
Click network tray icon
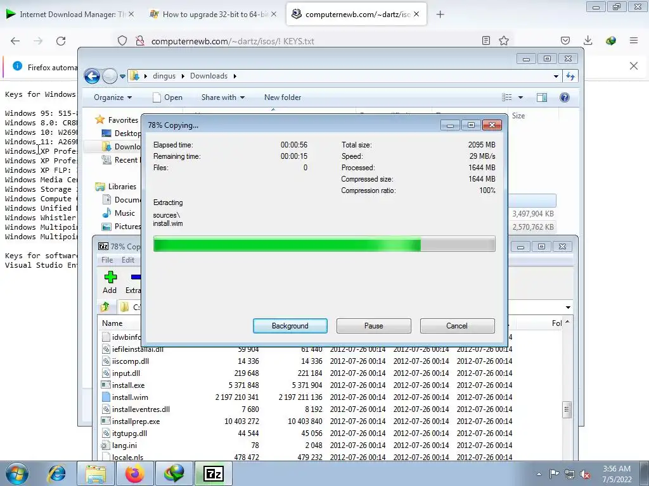coord(570,474)
